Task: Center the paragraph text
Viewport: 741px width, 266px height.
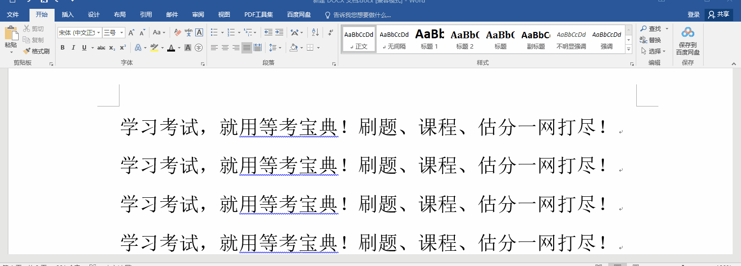Action: 225,48
